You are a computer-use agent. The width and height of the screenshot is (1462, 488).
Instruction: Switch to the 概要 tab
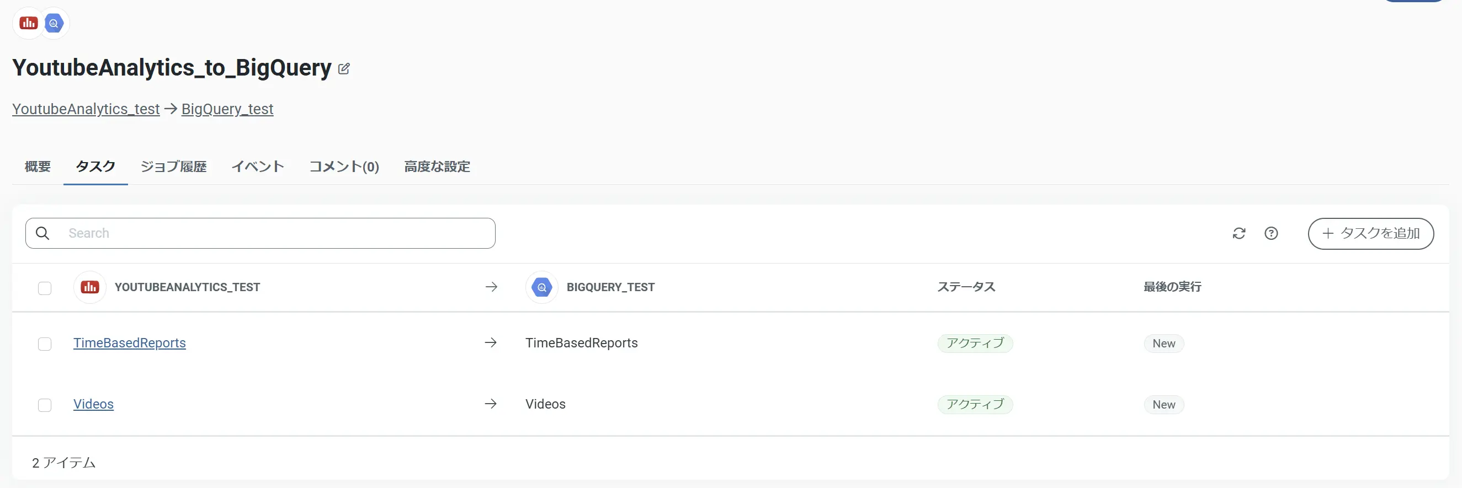coord(38,167)
